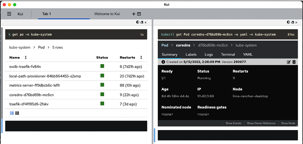
Task: Click Kui label beside hamburger menu
Action: (20, 14)
